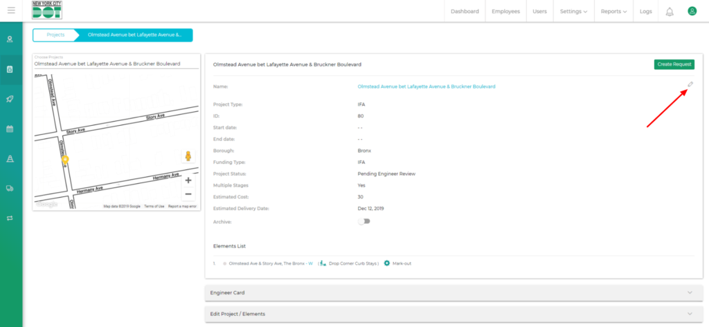Open the Reports dropdown menu

[614, 11]
